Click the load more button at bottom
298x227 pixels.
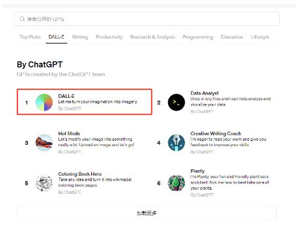(x=147, y=213)
